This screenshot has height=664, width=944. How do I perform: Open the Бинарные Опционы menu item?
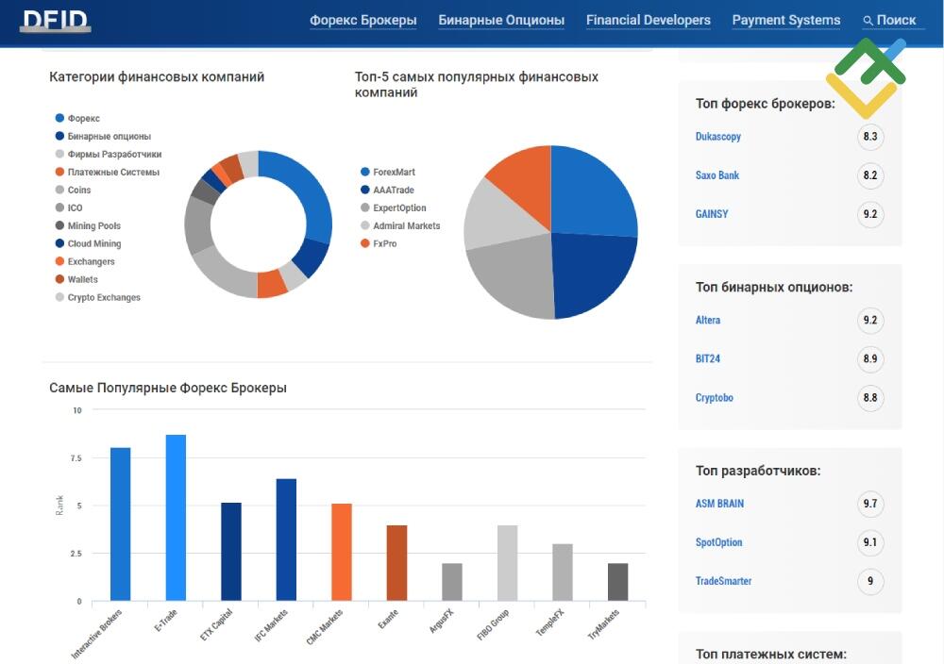click(501, 20)
